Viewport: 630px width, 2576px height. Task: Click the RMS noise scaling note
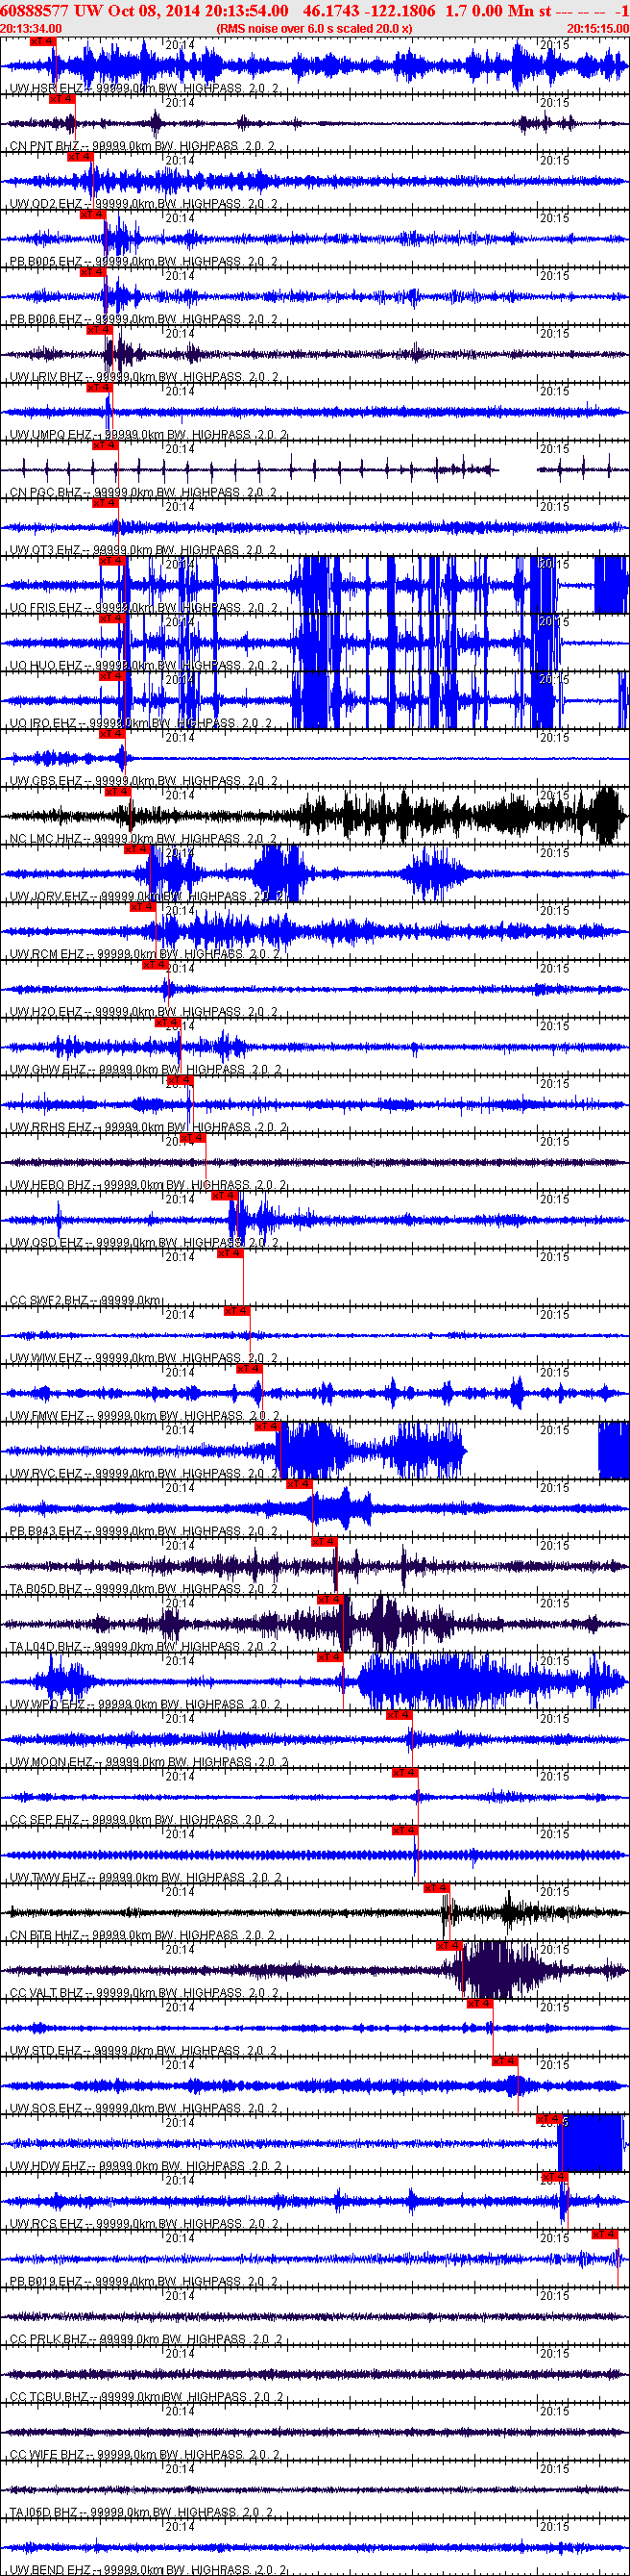point(314,28)
